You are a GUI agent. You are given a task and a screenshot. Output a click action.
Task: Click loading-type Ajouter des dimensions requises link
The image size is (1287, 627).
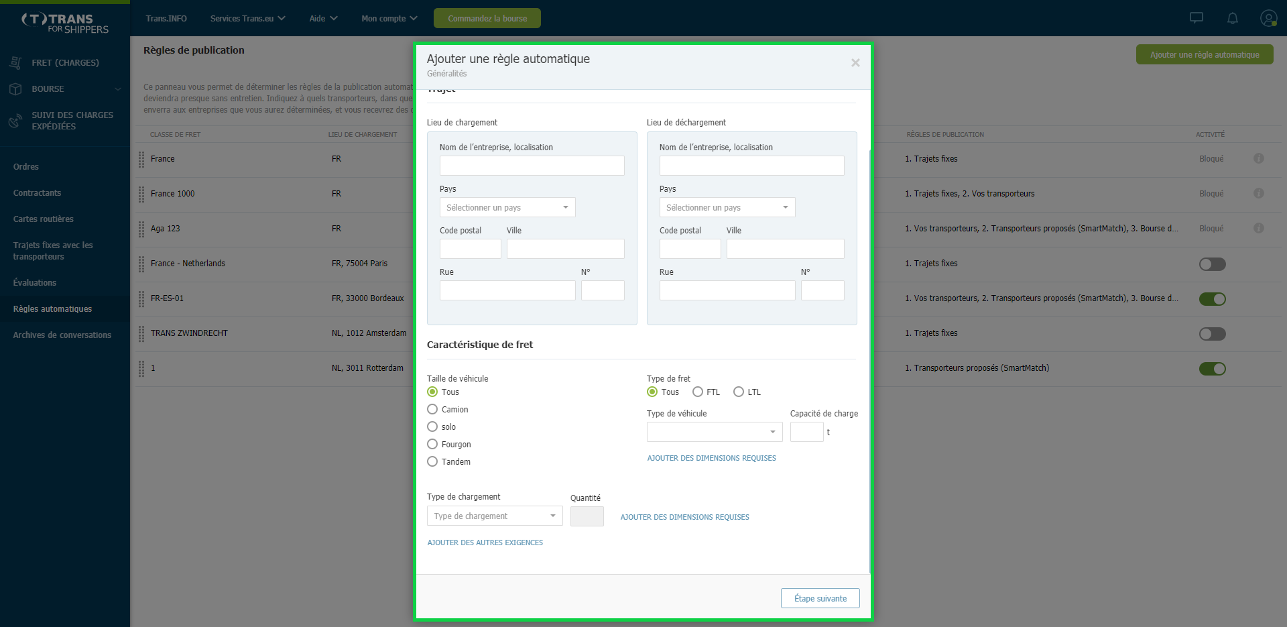pos(684,517)
